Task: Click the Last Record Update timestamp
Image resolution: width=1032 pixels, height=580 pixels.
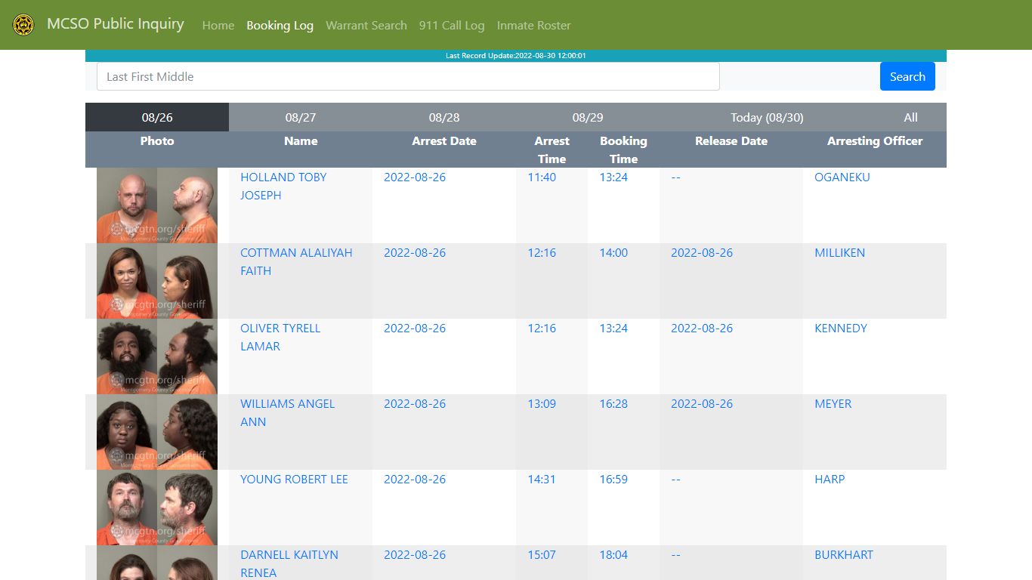Action: point(516,56)
